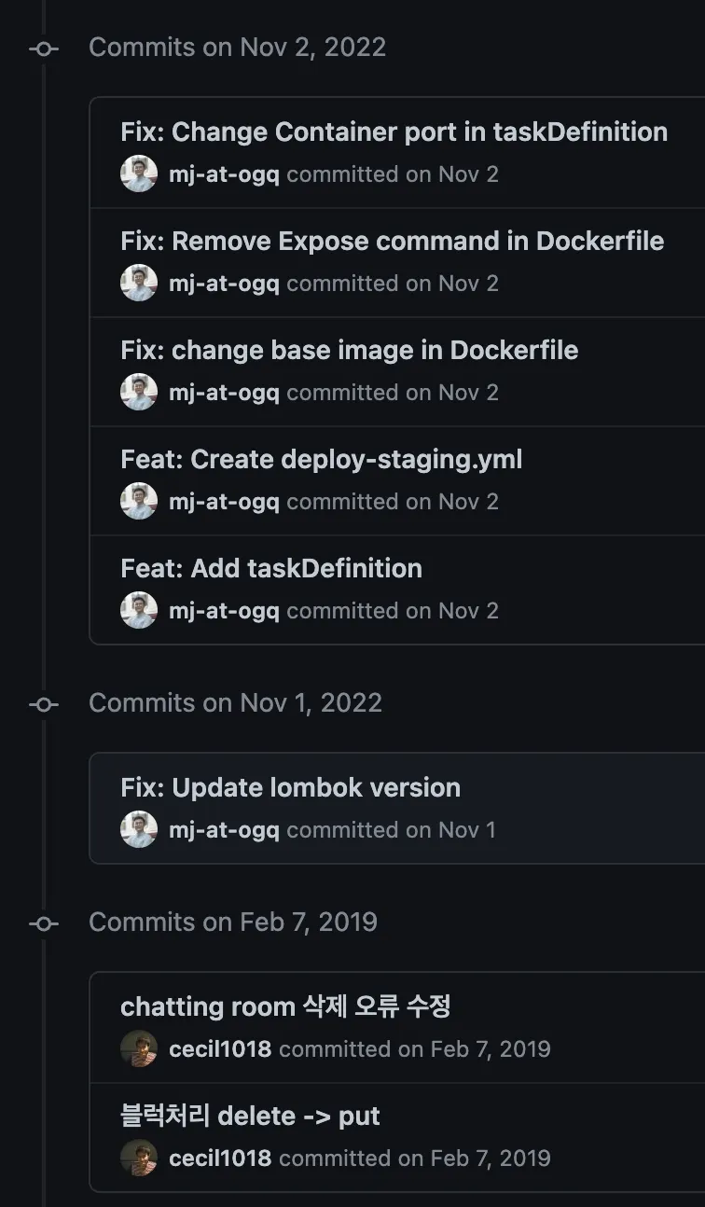Open 'Fix: Remove Expose command in Dockerfile' commit
The height and width of the screenshot is (1207, 705).
click(392, 242)
